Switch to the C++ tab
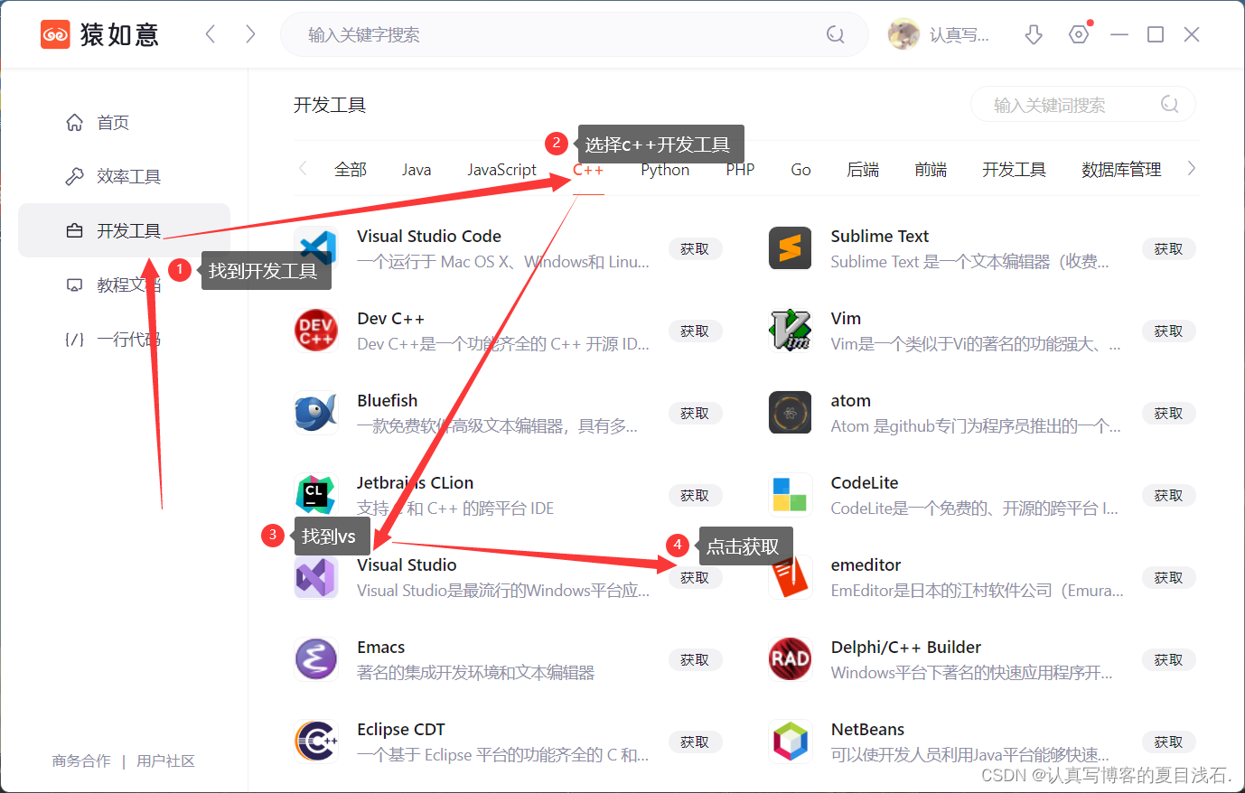 [588, 170]
